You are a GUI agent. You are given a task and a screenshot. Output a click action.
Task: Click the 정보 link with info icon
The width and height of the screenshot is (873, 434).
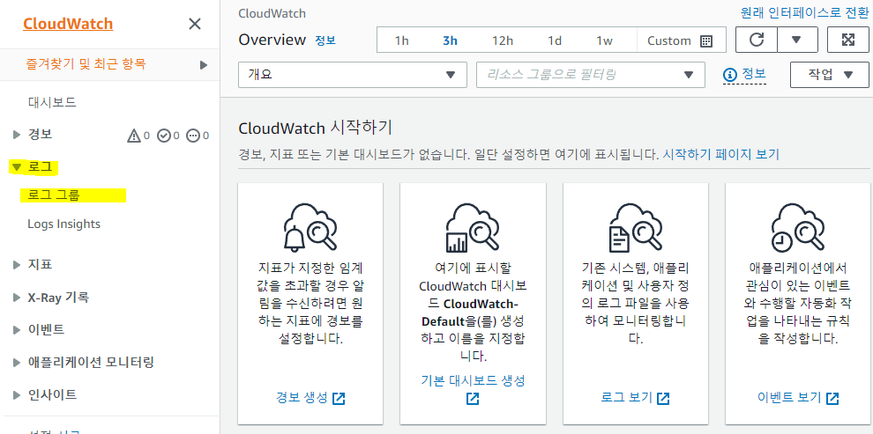[744, 75]
